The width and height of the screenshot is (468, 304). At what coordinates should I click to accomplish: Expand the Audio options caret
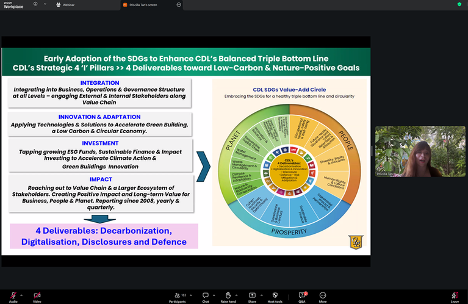click(21, 295)
